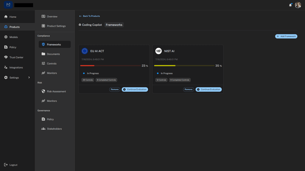Select the Frameworks breadcrumb tab

[114, 25]
